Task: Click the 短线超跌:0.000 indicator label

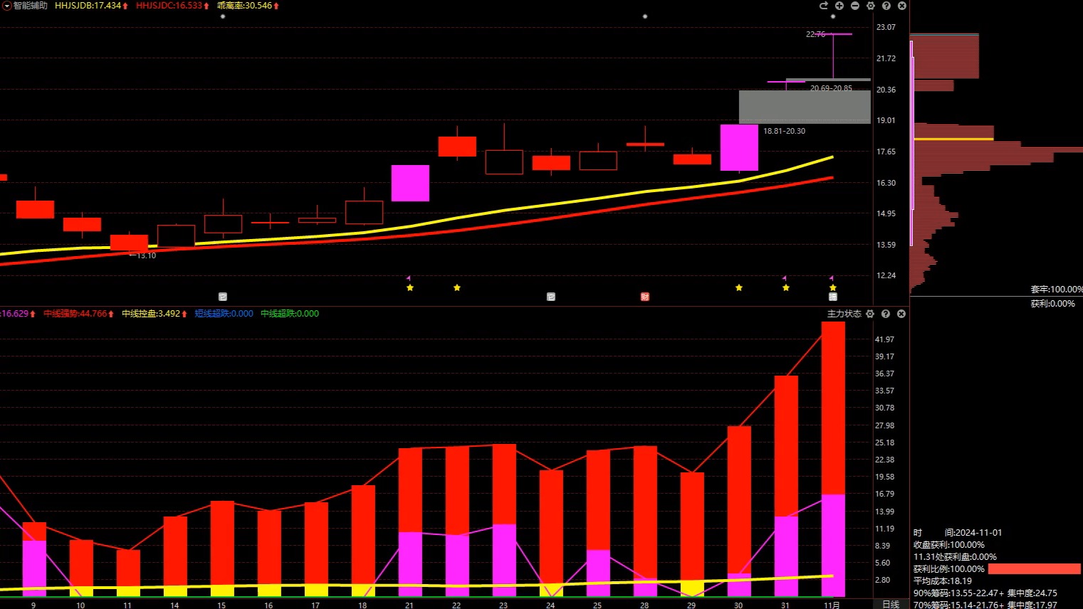Action: (224, 314)
